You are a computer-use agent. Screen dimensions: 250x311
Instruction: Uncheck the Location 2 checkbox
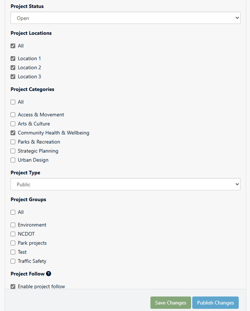click(x=13, y=68)
